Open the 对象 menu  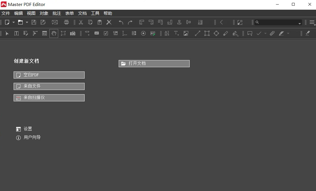point(44,13)
